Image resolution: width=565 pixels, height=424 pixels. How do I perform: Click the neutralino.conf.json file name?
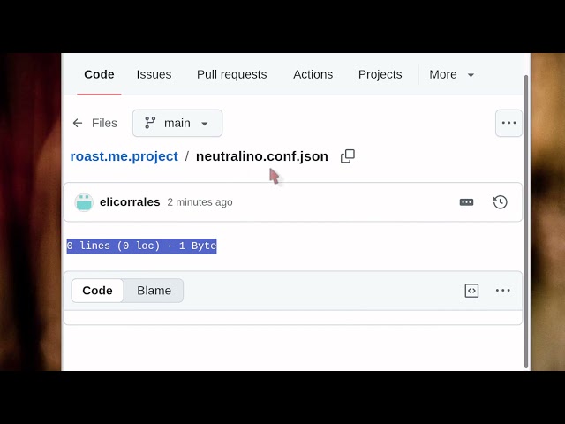pyautogui.click(x=262, y=156)
